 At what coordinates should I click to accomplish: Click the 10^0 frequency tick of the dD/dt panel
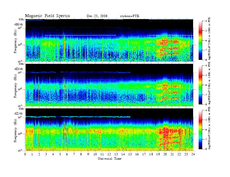tap(20, 89)
